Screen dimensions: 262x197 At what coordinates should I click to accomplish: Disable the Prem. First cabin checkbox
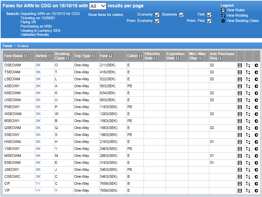pyautogui.click(x=209, y=21)
